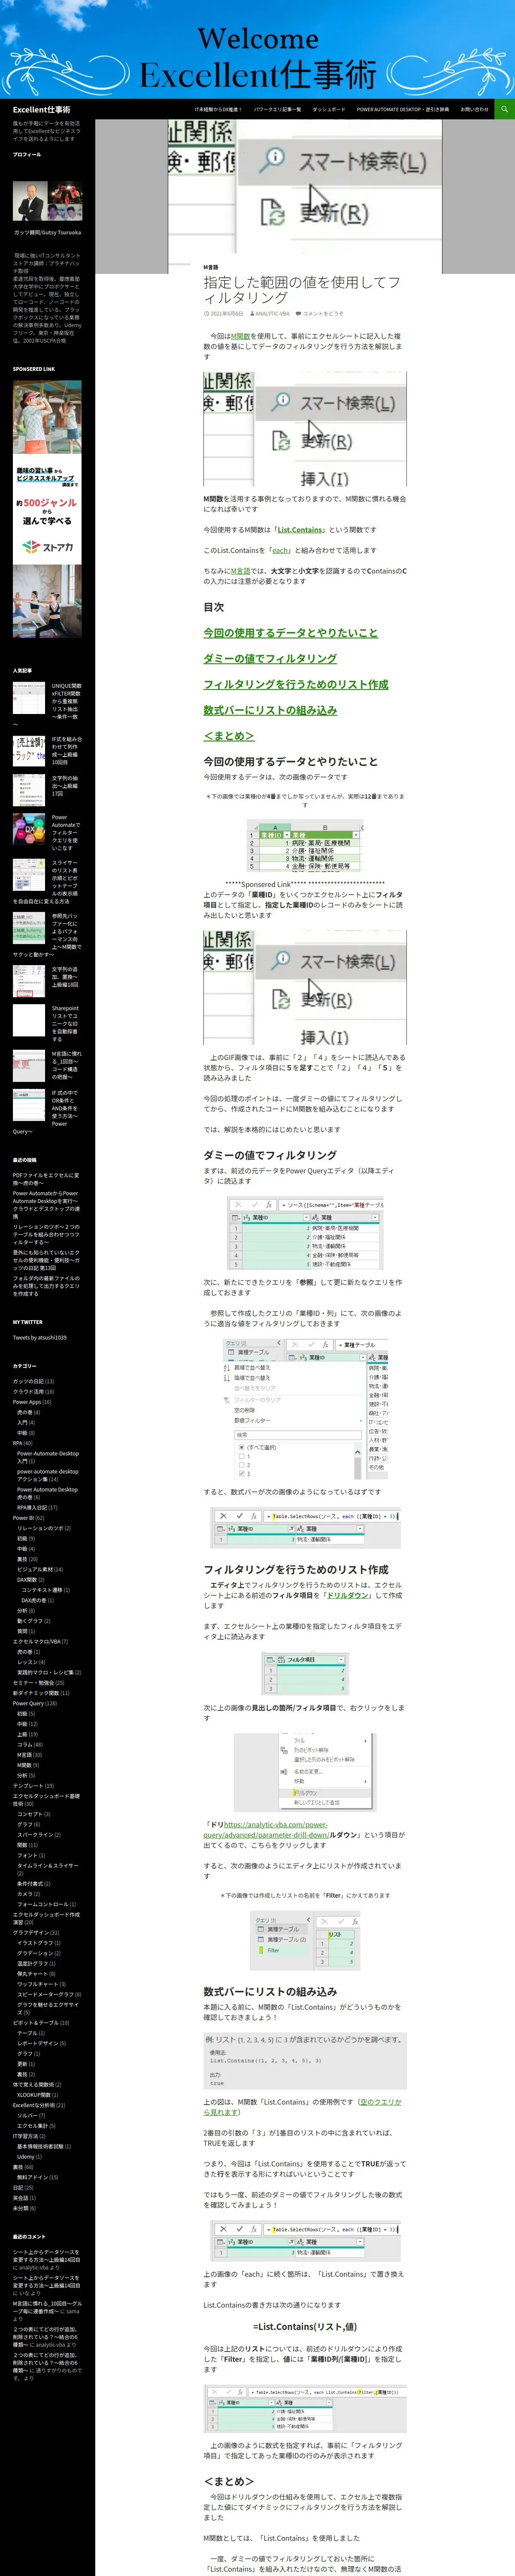The width and height of the screenshot is (515, 2576).
Task: Open category 無料アドイン
Action: pyautogui.click(x=32, y=2177)
